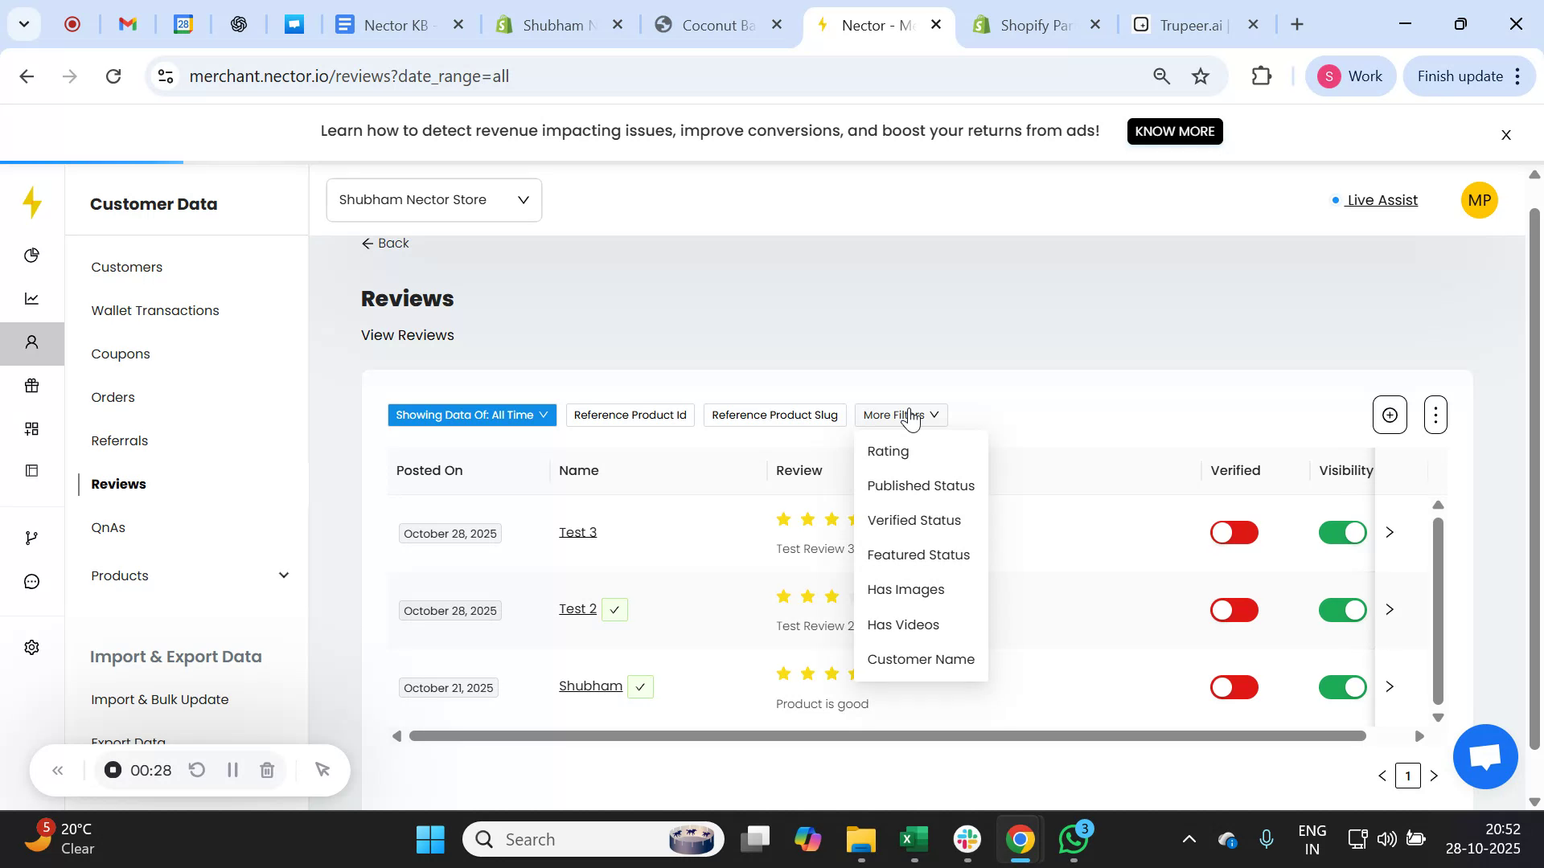Choose Has Images from filter menu
Viewport: 1544px width, 868px height.
point(905,590)
